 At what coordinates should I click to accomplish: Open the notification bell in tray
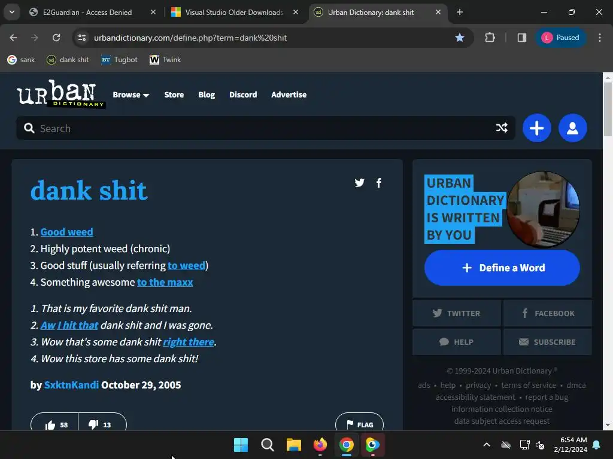(597, 445)
